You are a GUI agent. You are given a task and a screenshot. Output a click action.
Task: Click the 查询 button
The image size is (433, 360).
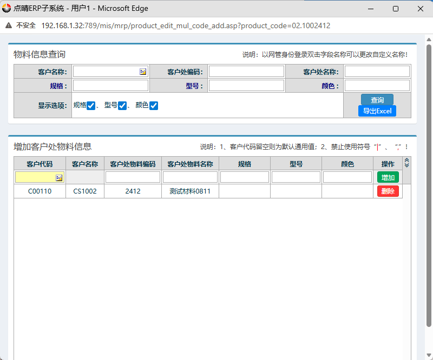[x=377, y=100]
